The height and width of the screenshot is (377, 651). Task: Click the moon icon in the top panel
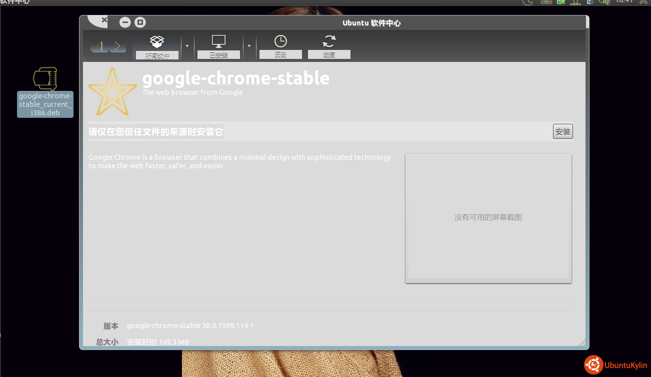pyautogui.click(x=528, y=1)
